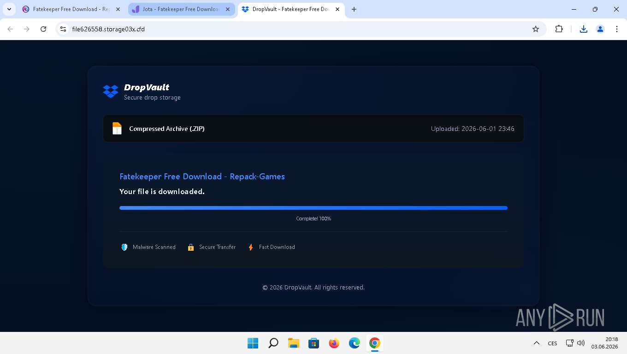
Task: Click Compressed Archive (.ZIP) label
Action: click(x=167, y=129)
